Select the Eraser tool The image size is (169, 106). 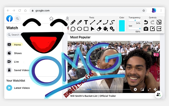tap(99, 29)
